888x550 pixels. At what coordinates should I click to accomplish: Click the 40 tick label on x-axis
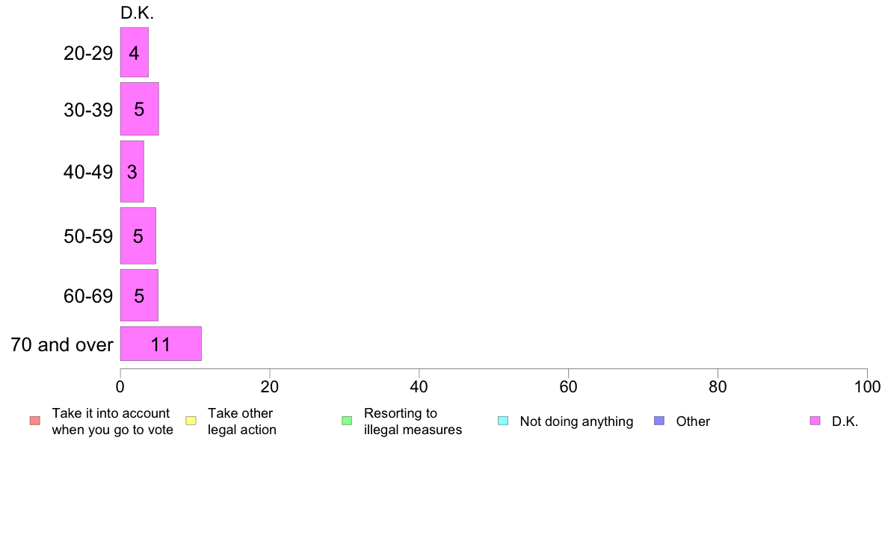click(419, 387)
